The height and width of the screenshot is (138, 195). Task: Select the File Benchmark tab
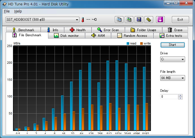point(27,35)
